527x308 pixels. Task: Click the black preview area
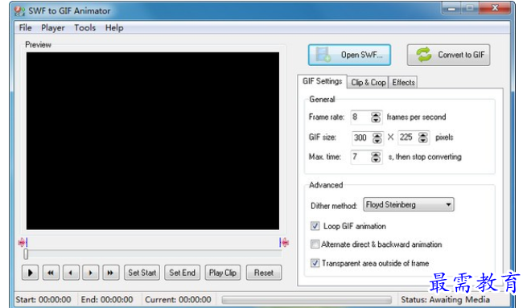(153, 141)
